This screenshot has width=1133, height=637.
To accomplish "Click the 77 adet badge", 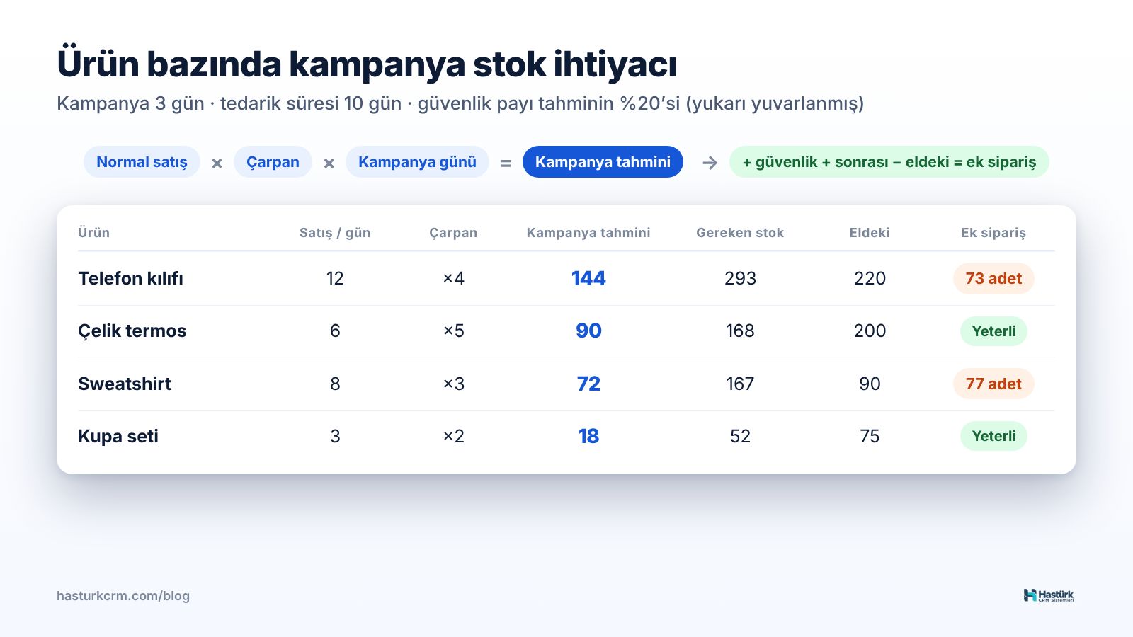I will [993, 384].
